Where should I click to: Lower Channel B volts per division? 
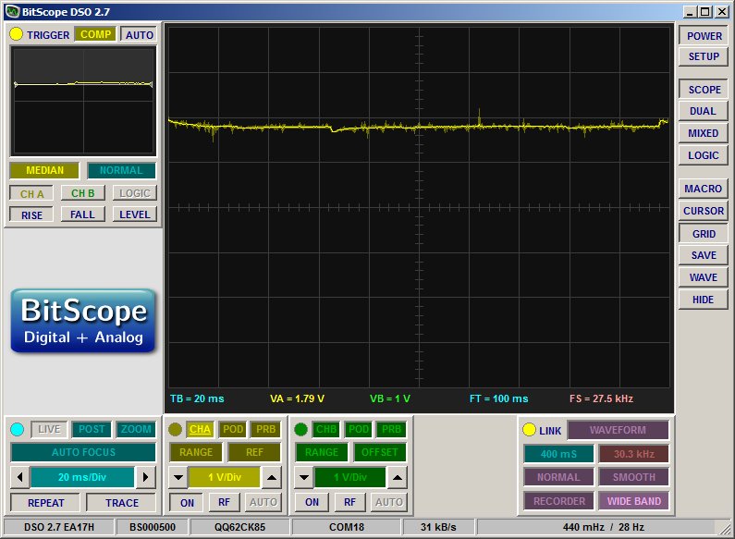(304, 478)
